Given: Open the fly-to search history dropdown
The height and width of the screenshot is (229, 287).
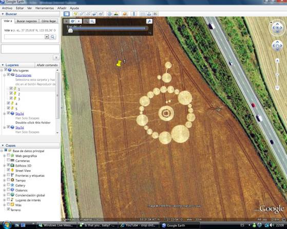Looking at the screenshot, I should [47, 37].
